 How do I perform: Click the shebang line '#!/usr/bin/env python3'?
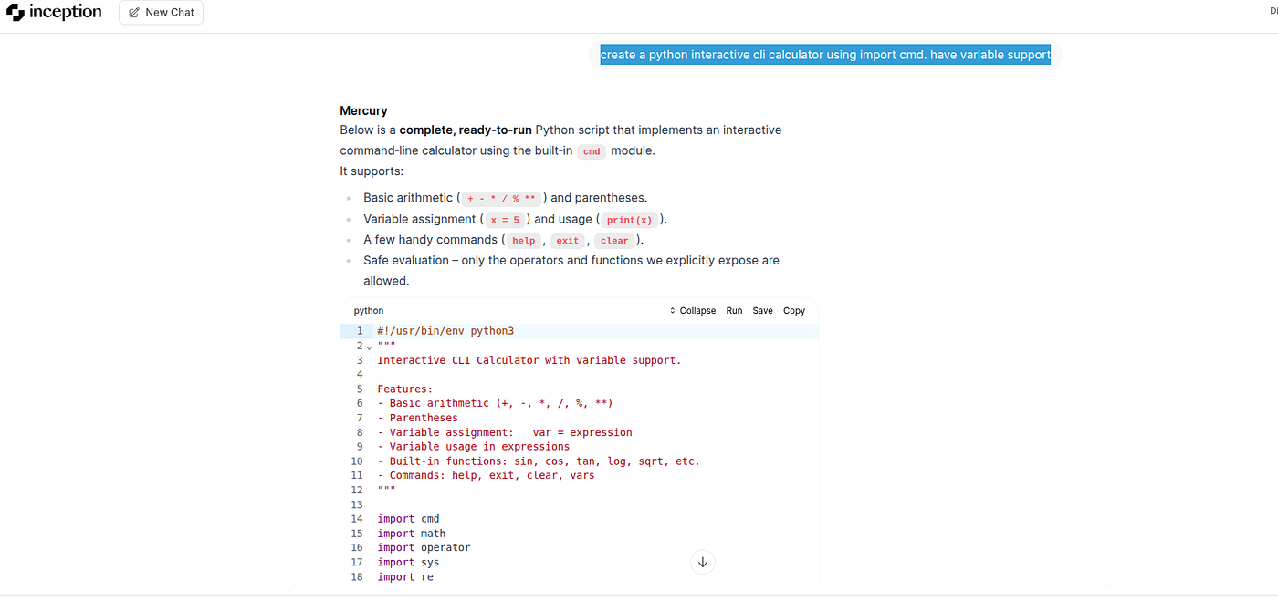pos(445,331)
